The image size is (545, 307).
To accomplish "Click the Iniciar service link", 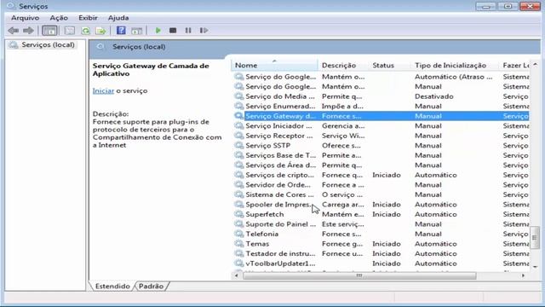I will 103,90.
